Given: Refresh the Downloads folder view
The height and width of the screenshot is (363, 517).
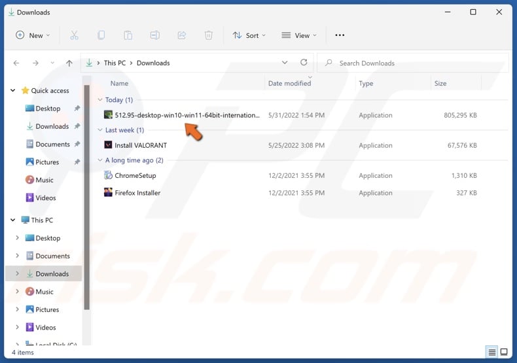Looking at the screenshot, I should (304, 62).
